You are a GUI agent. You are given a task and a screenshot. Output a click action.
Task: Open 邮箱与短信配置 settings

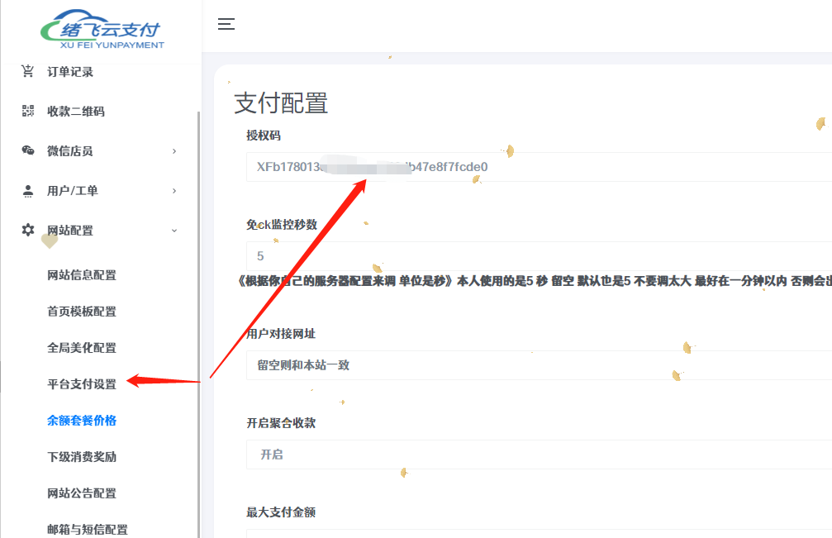(87, 528)
